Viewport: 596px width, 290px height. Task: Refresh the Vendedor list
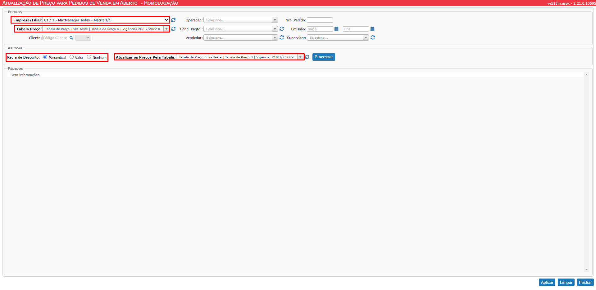click(x=282, y=37)
